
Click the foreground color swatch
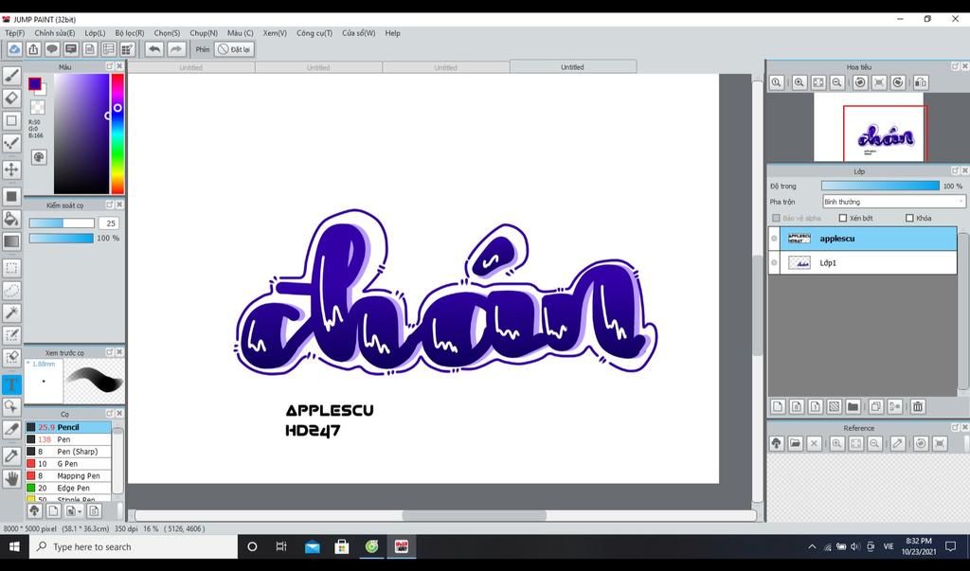click(35, 83)
